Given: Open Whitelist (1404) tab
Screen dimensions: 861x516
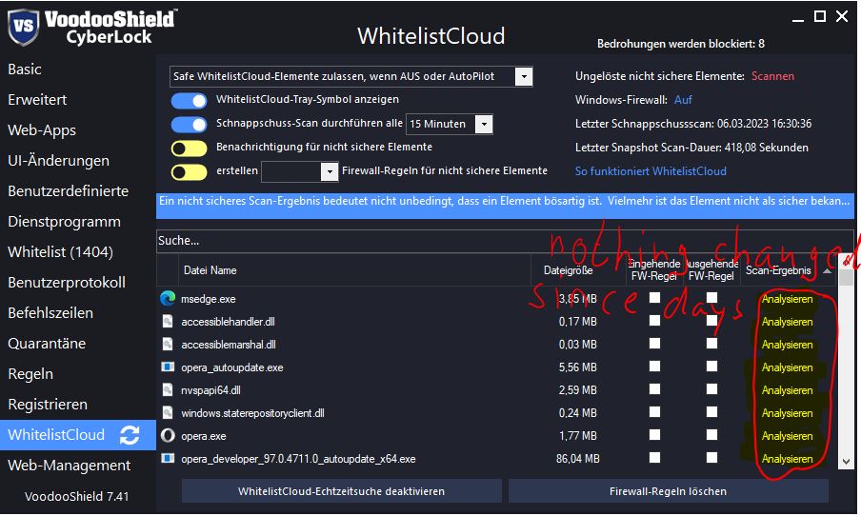Looking at the screenshot, I should tap(60, 252).
